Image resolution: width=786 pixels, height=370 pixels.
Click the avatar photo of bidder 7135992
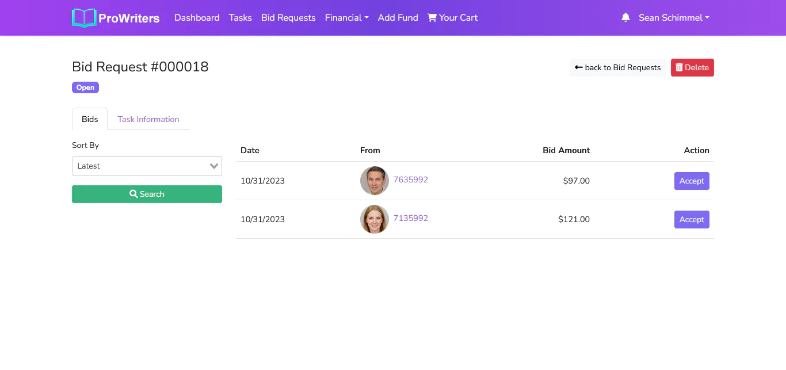click(x=375, y=219)
